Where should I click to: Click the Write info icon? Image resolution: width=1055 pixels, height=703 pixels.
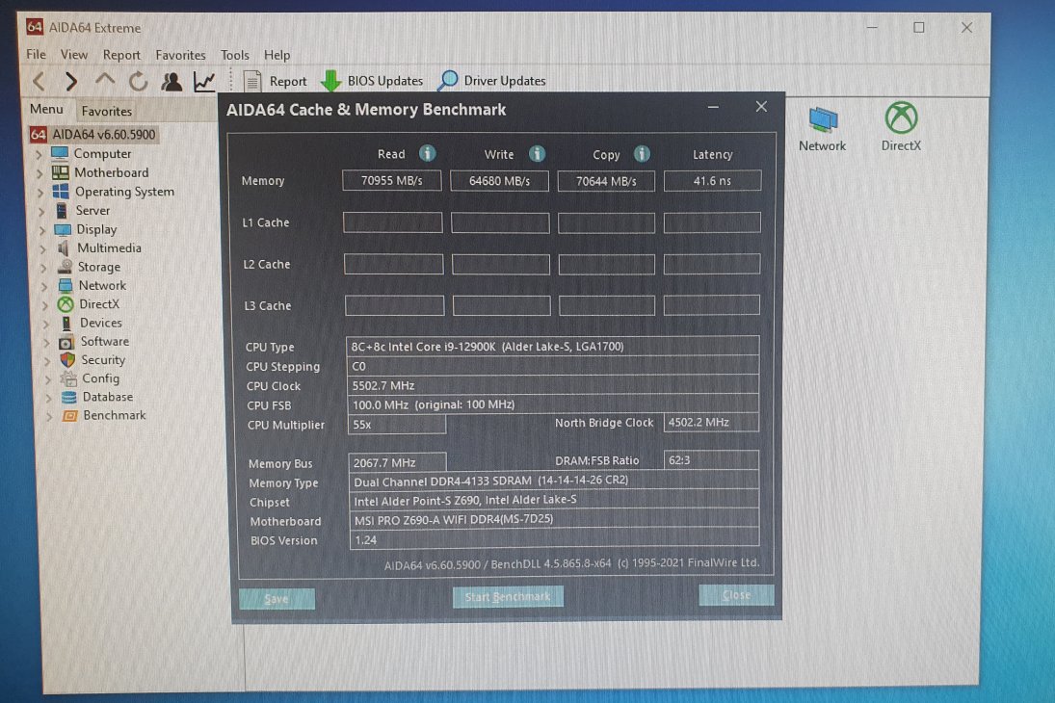tap(537, 154)
